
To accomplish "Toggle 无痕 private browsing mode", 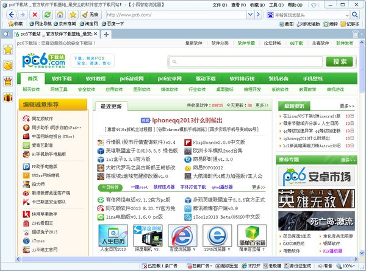I will (90, 15).
